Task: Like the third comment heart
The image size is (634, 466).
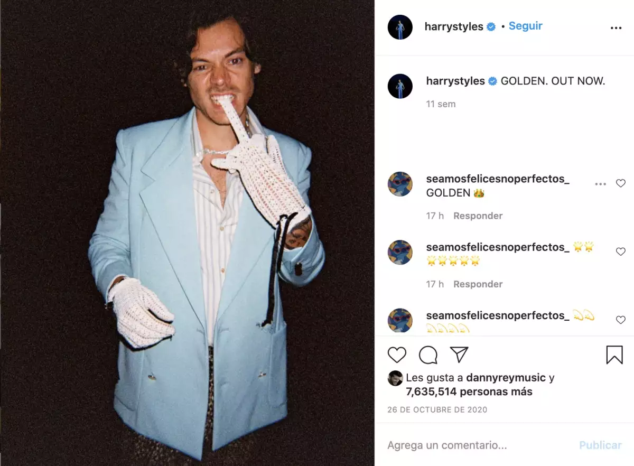Action: tap(621, 320)
